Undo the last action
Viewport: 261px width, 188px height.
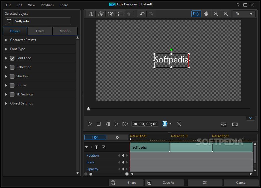(x=142, y=14)
